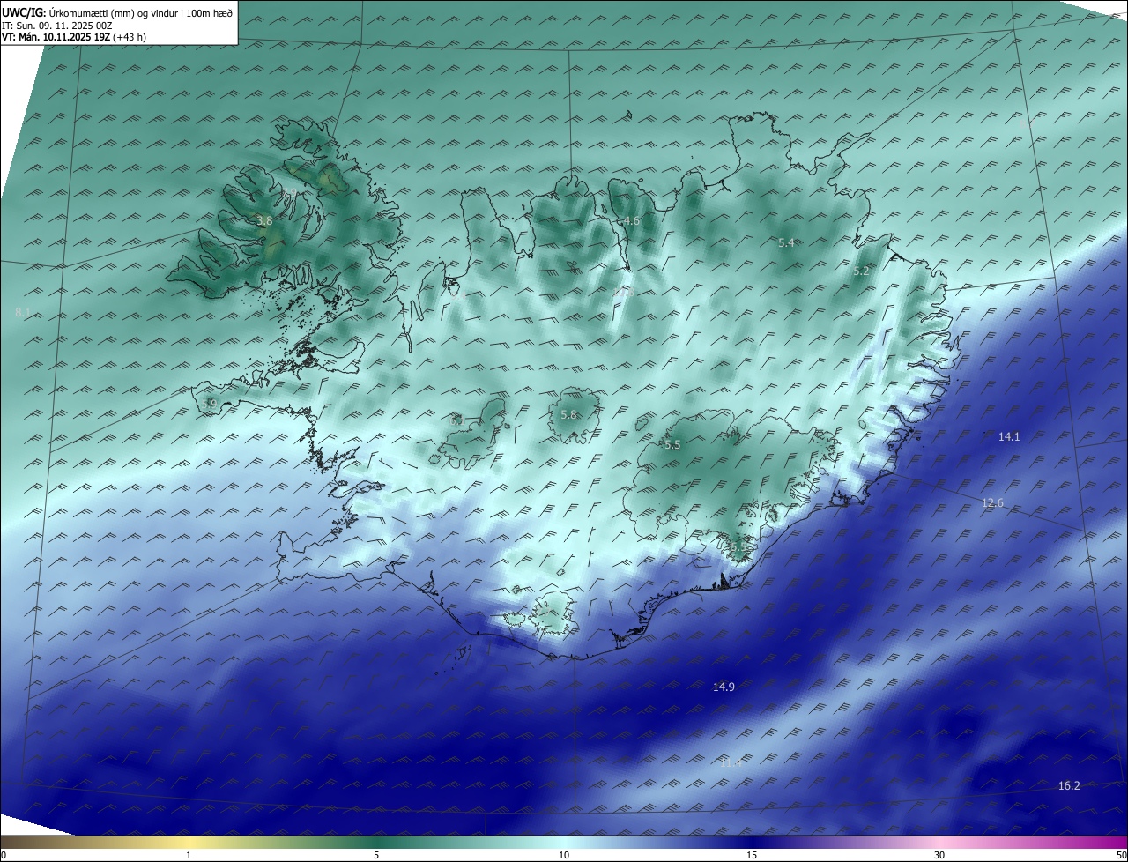This screenshot has height=862, width=1128.
Task: Click the 0 tick on the color scale
Action: point(4,855)
